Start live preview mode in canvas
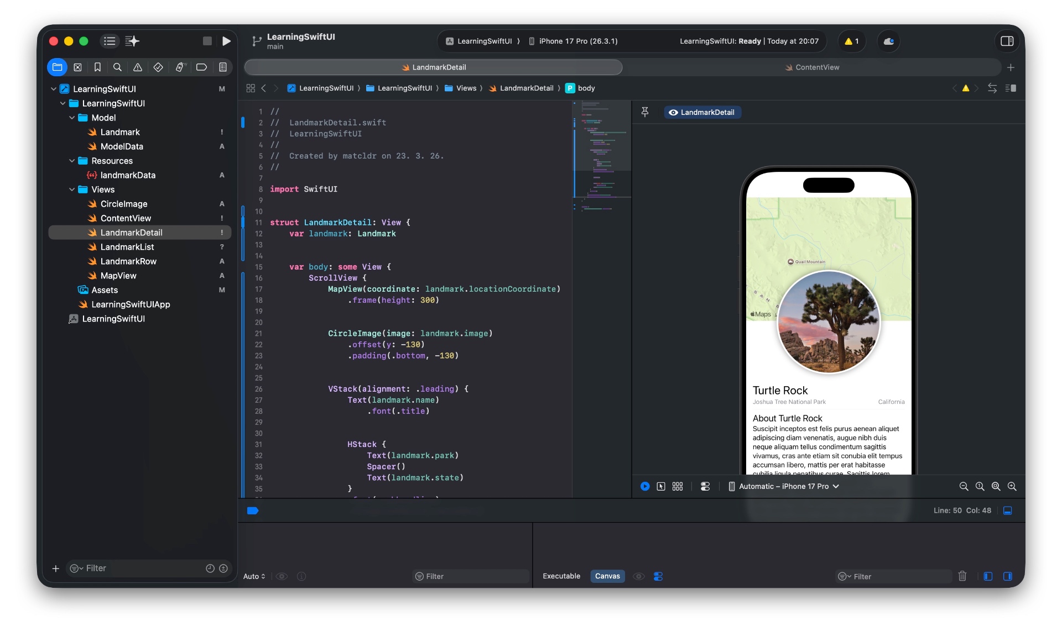The width and height of the screenshot is (1062, 637). (645, 486)
